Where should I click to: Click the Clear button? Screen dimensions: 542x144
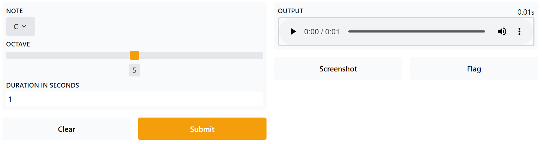click(x=66, y=129)
